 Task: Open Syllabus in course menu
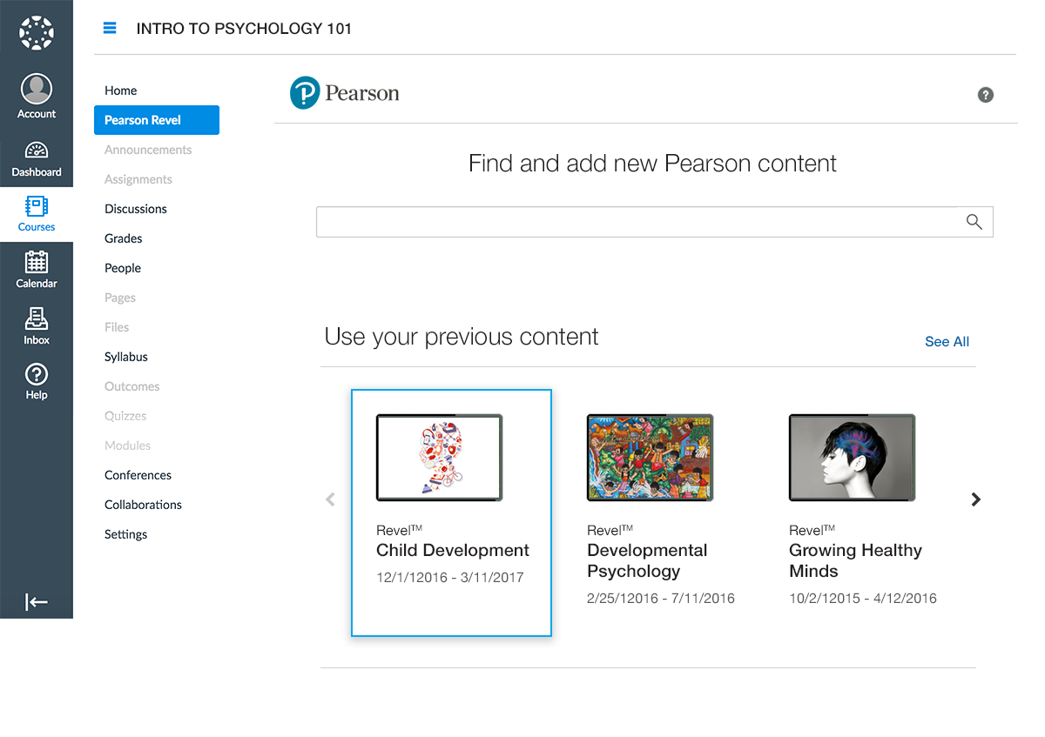pos(126,357)
